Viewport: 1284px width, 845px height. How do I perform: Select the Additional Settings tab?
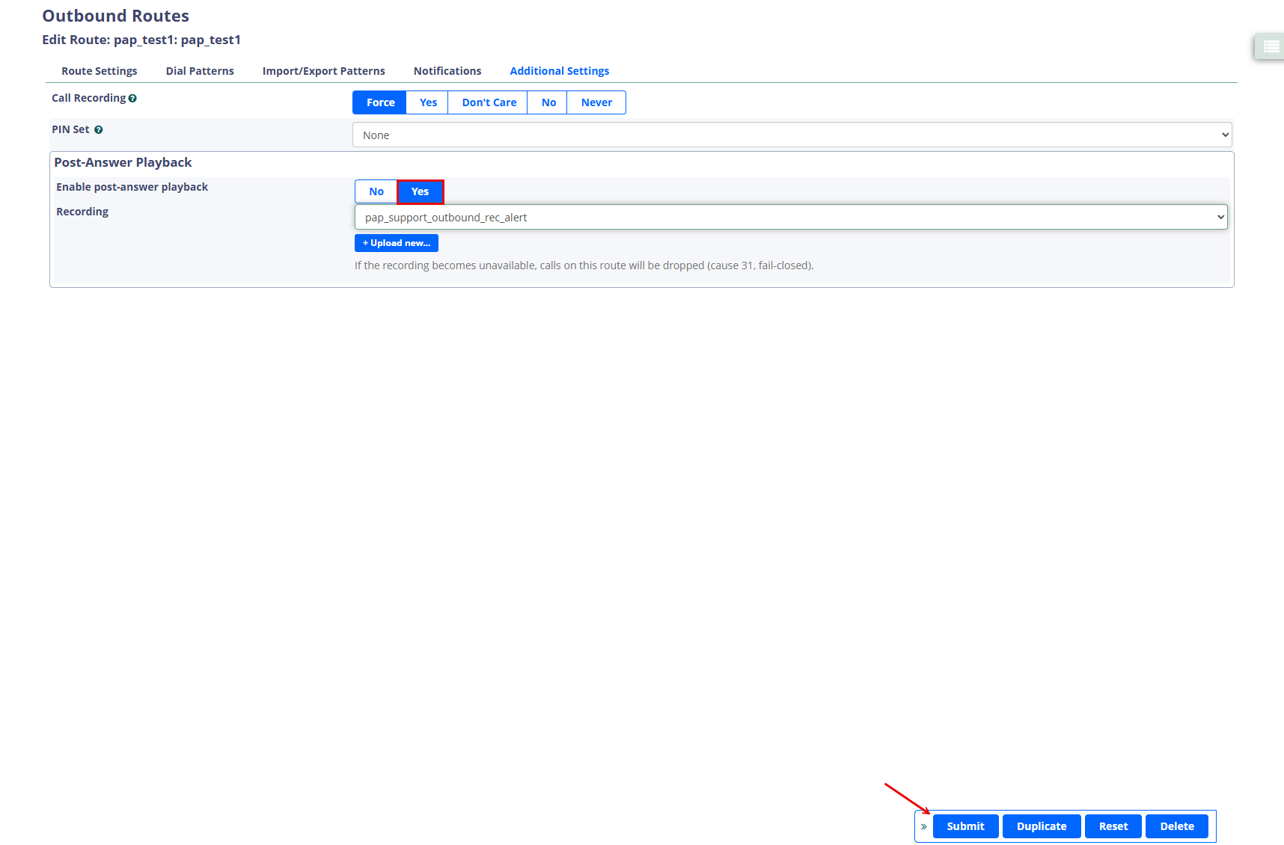560,71
